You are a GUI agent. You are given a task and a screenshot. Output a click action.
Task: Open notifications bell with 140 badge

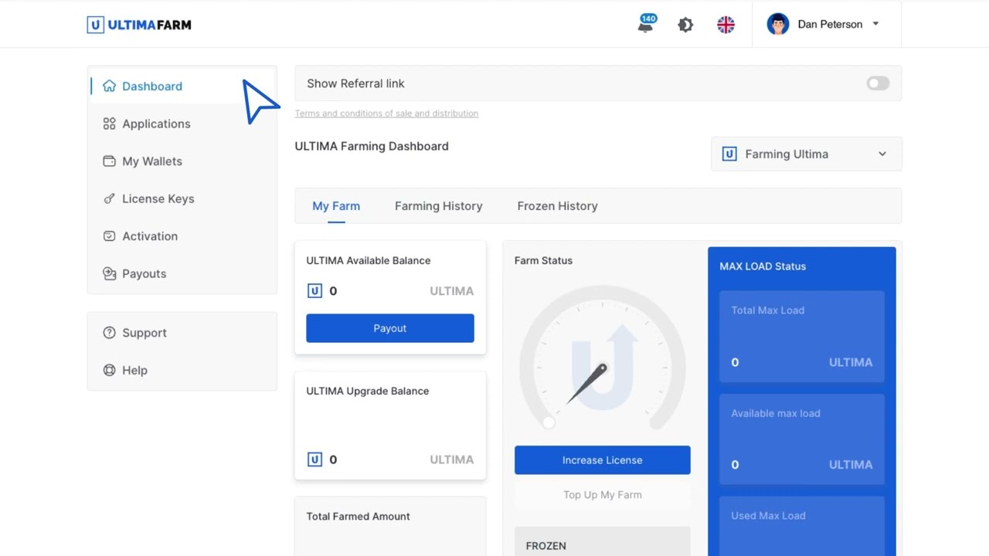[646, 24]
